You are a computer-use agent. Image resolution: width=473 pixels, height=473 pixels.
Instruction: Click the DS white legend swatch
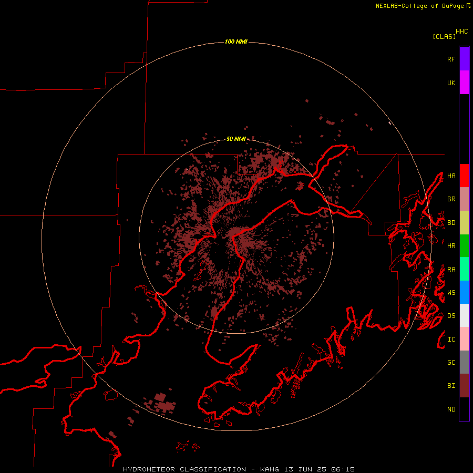tap(464, 315)
